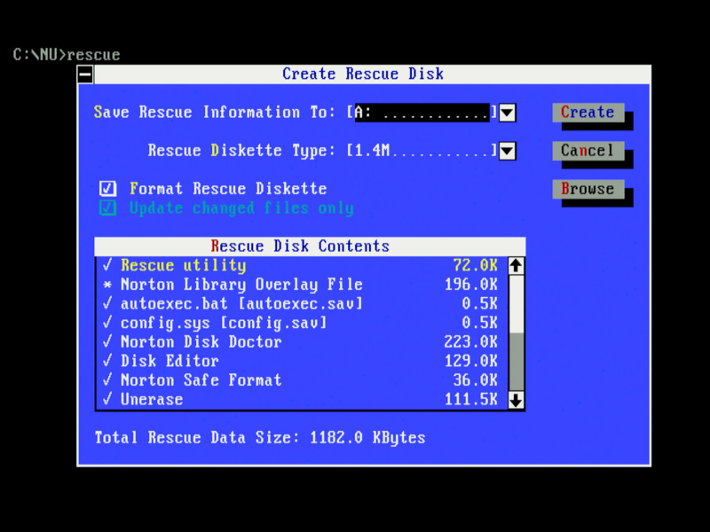Click the Save Rescue Information To label
Image resolution: width=710 pixels, height=532 pixels.
[x=214, y=113]
